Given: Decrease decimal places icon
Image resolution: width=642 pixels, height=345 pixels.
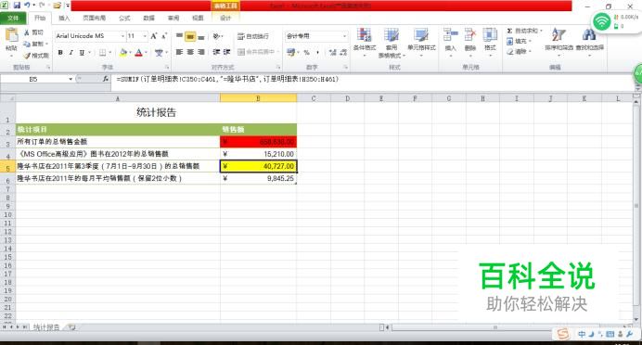Looking at the screenshot, I should (343, 52).
